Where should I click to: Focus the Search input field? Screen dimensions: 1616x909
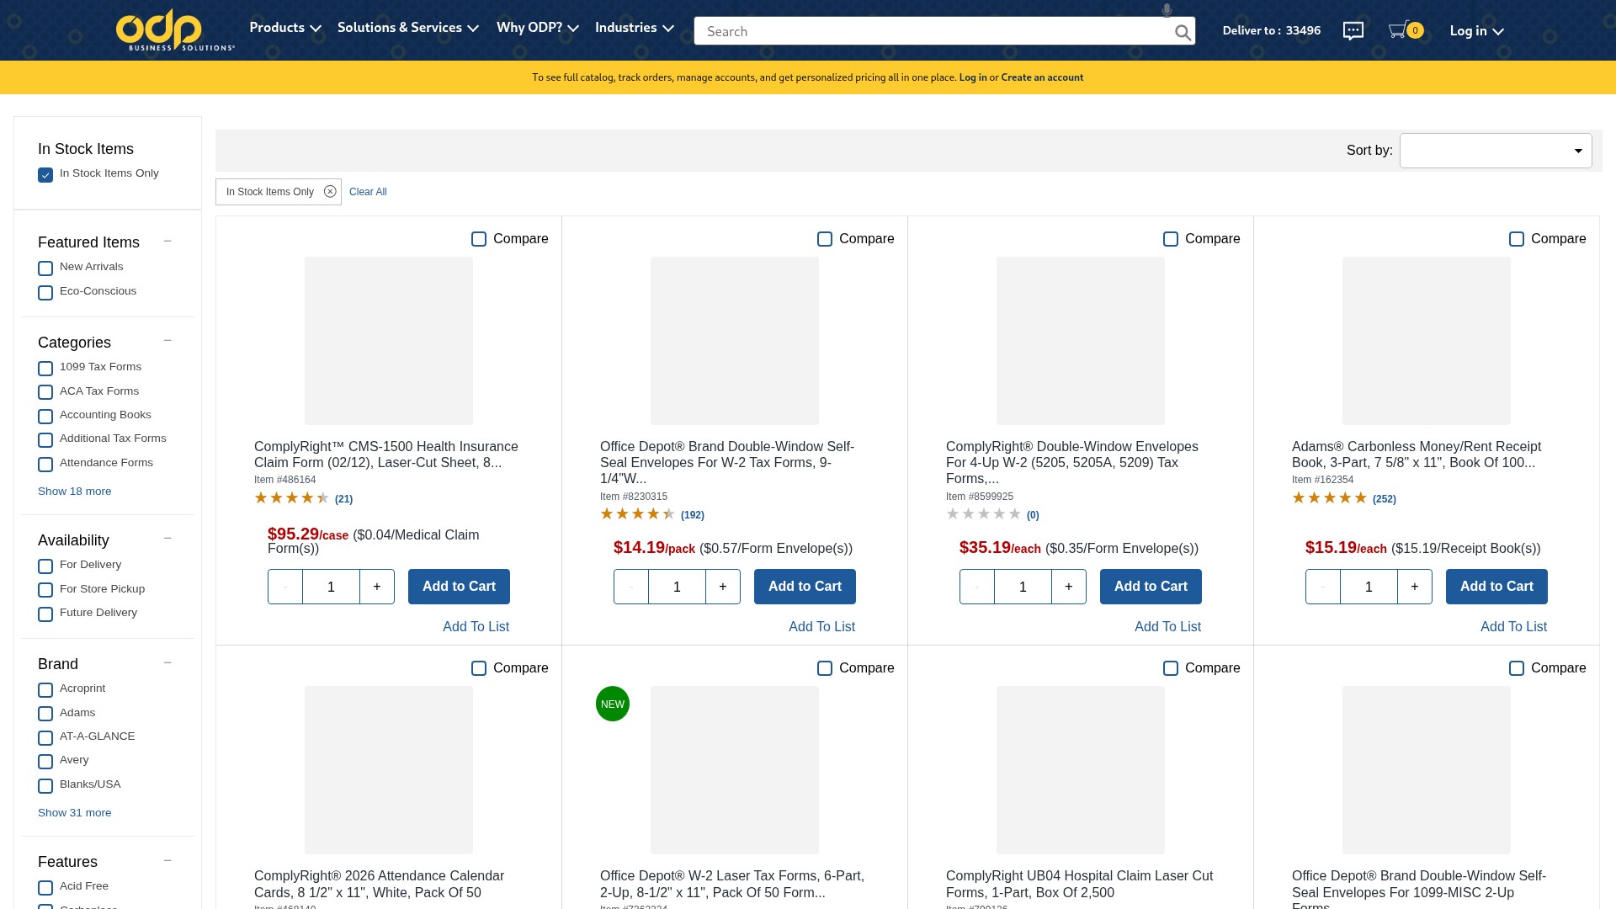[934, 31]
